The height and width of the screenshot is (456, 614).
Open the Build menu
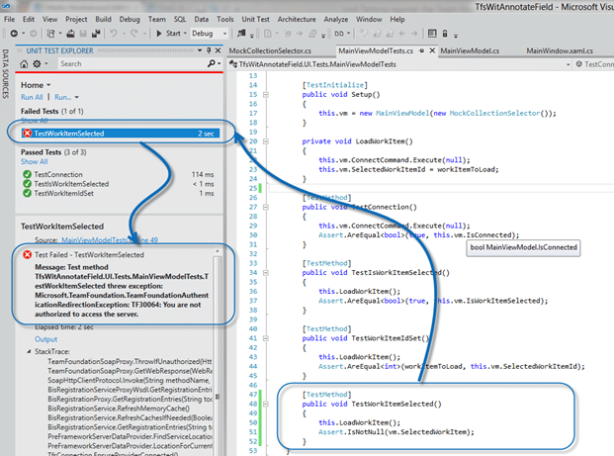[x=104, y=19]
